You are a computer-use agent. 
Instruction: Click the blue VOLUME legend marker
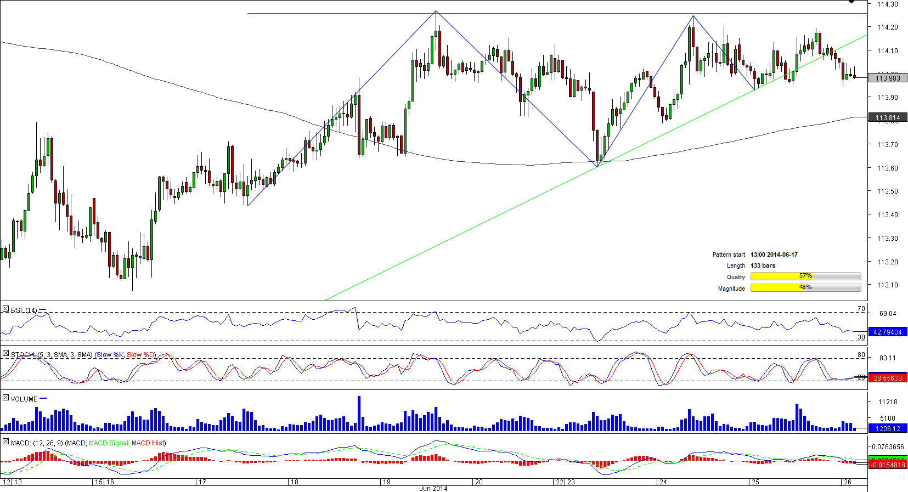click(x=43, y=399)
